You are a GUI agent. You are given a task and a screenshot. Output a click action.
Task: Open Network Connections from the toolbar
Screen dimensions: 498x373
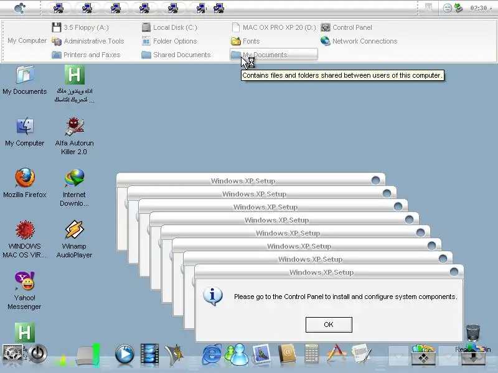coord(359,41)
